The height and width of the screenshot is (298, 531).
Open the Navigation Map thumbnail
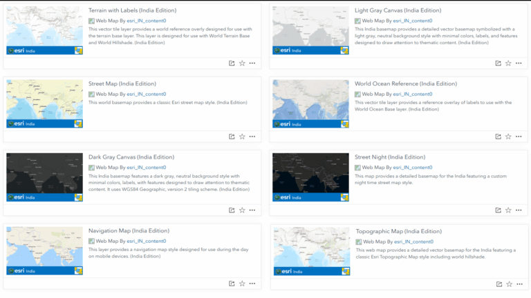tap(44, 250)
